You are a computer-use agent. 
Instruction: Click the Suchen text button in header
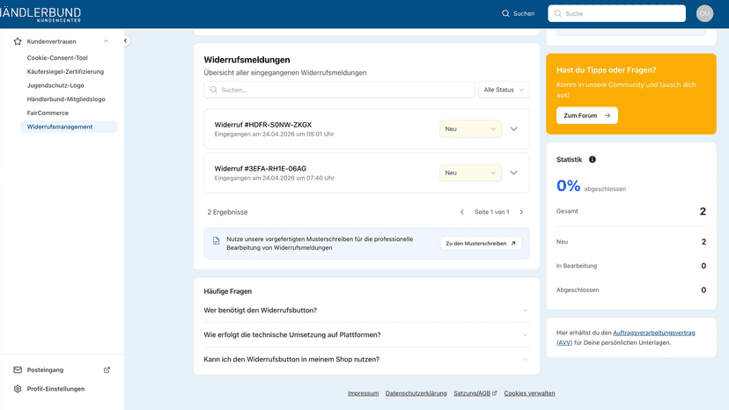524,13
